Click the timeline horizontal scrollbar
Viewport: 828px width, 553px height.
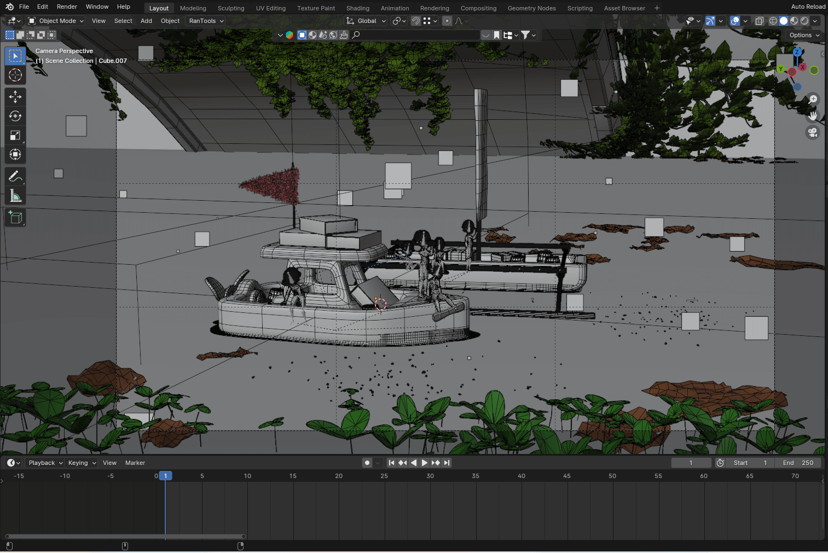[x=125, y=536]
